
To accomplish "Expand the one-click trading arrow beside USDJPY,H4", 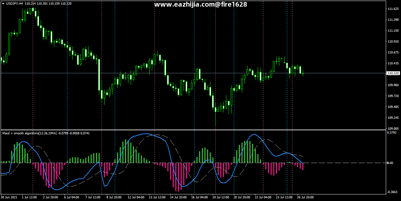I will click(3, 3).
